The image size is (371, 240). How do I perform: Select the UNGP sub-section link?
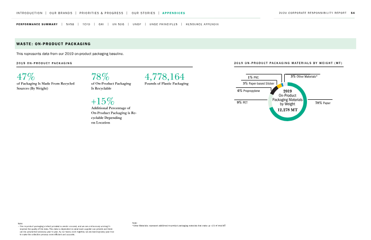137,24
